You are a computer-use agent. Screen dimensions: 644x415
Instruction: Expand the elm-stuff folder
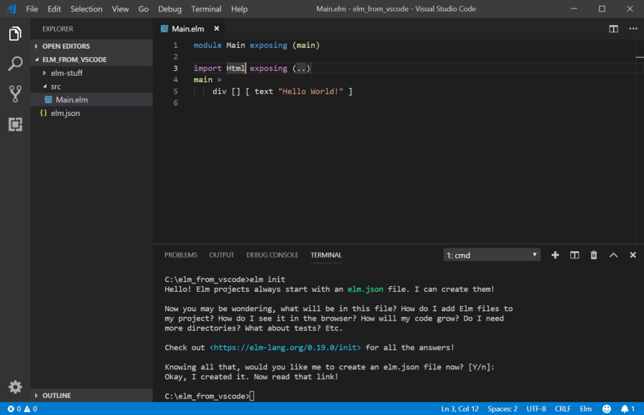tap(67, 73)
